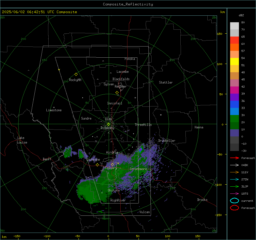
Task: Select the yellow diamond marker below RedDeer
Action: 117,93
